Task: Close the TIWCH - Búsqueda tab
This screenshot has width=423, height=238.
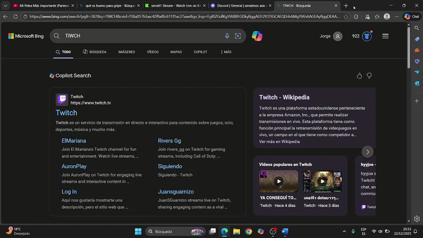Action: point(336,6)
